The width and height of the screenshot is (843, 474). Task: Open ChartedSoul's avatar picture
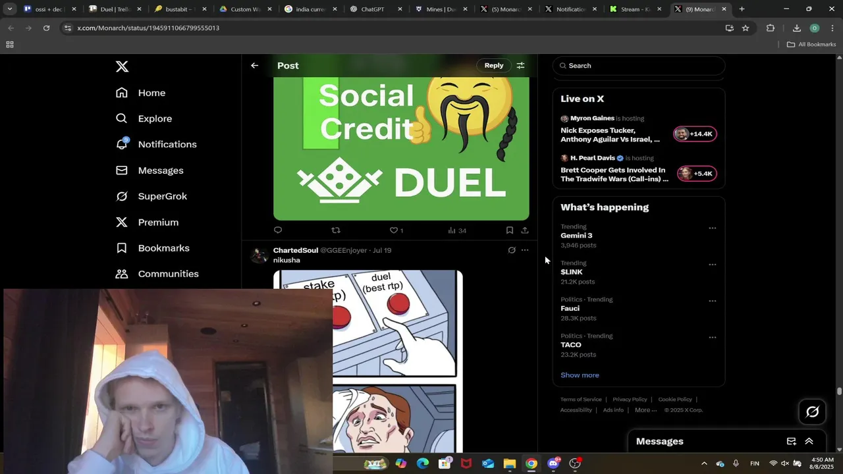click(x=259, y=255)
